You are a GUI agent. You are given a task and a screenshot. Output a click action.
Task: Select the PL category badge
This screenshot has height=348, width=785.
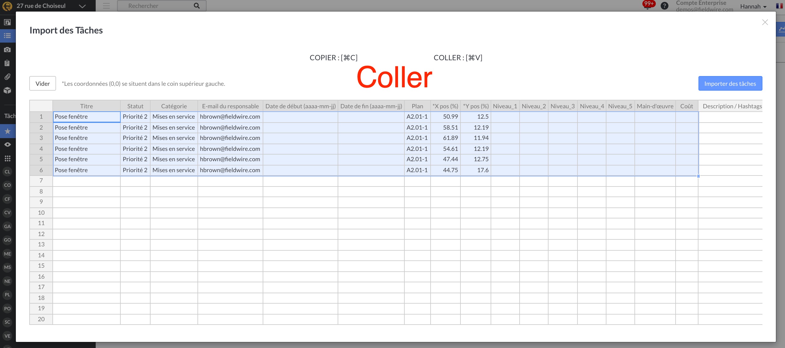click(7, 294)
